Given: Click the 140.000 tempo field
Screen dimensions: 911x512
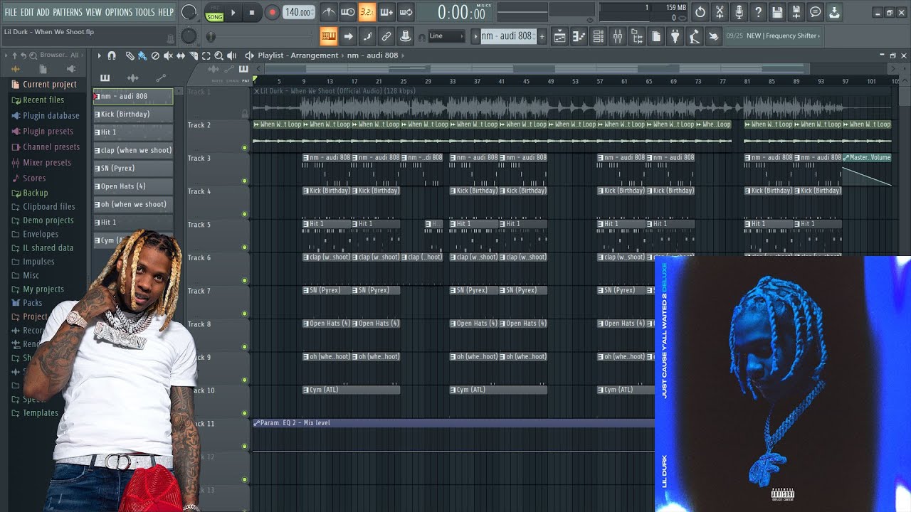Looking at the screenshot, I should [299, 13].
